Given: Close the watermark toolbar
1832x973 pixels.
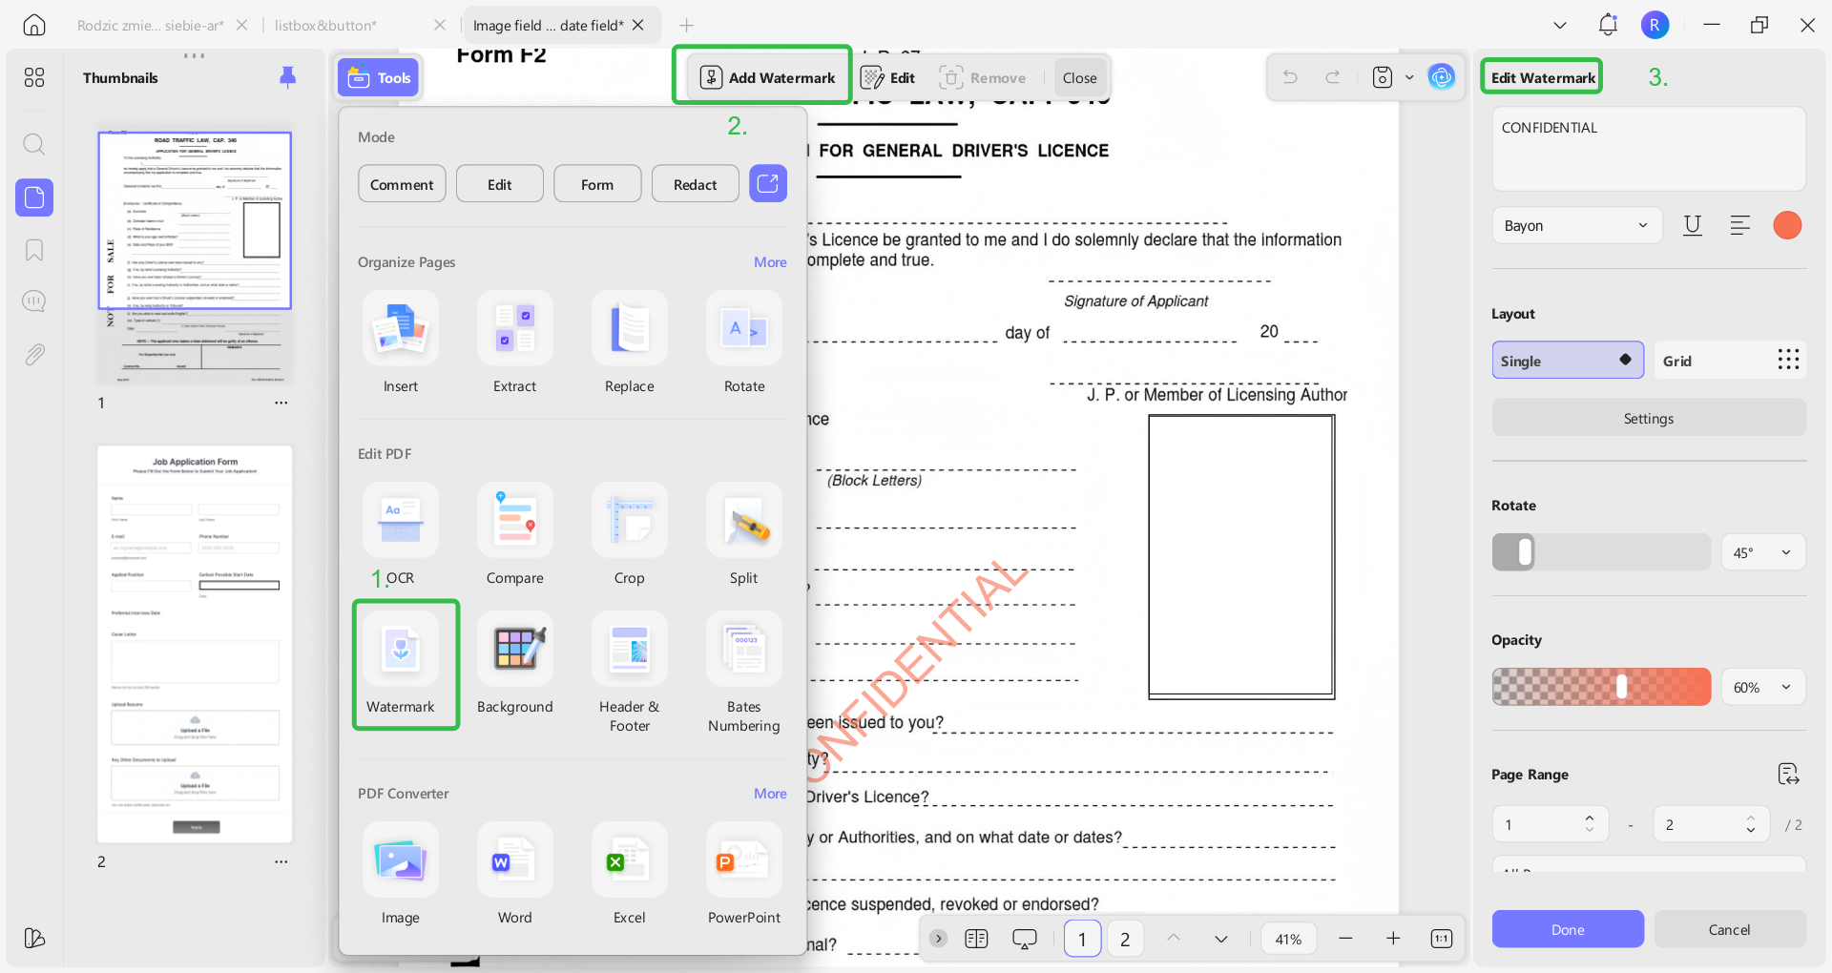Looking at the screenshot, I should [x=1080, y=77].
